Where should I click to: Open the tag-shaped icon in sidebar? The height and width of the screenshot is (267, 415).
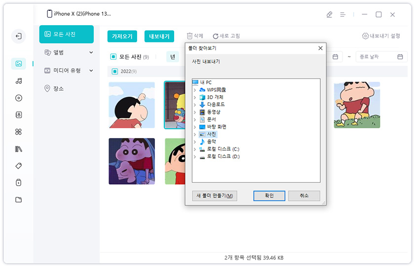[19, 166]
